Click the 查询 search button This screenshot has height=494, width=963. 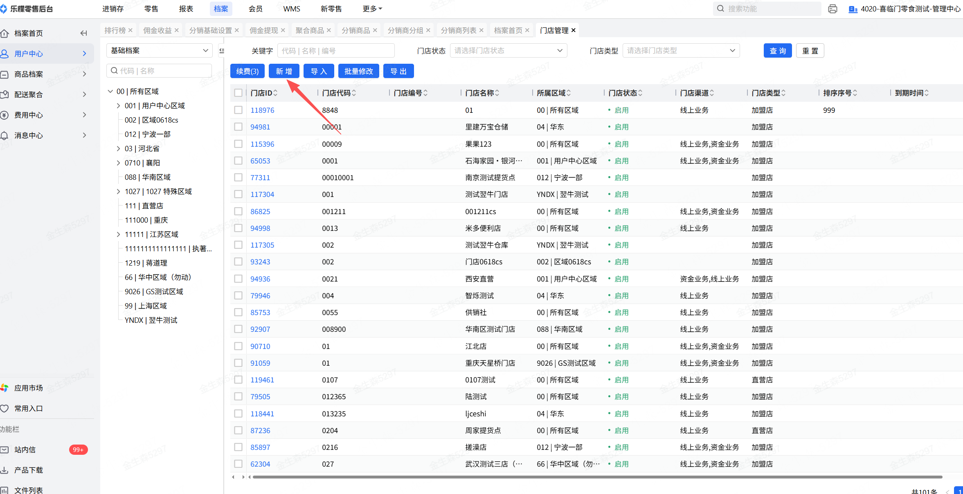[777, 51]
